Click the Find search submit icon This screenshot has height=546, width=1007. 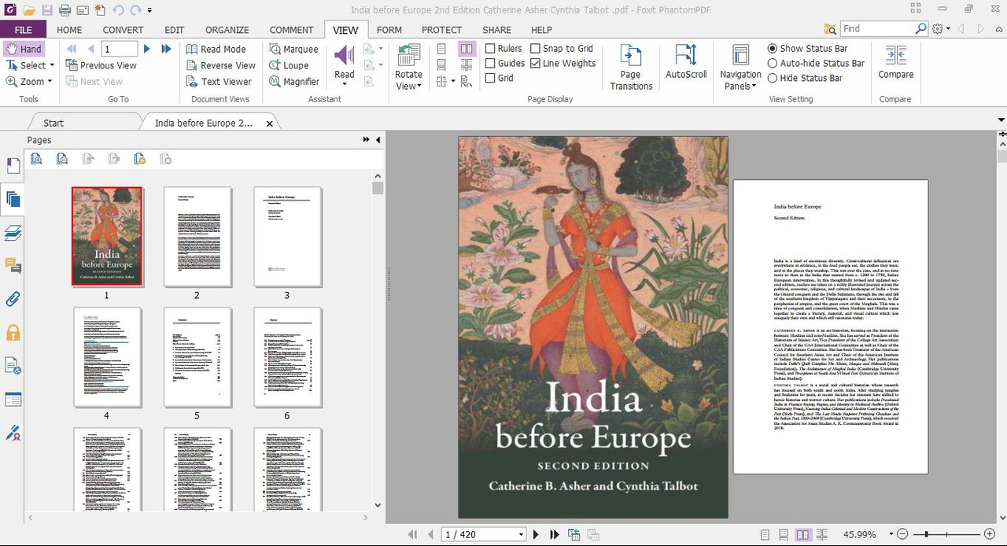pos(921,28)
